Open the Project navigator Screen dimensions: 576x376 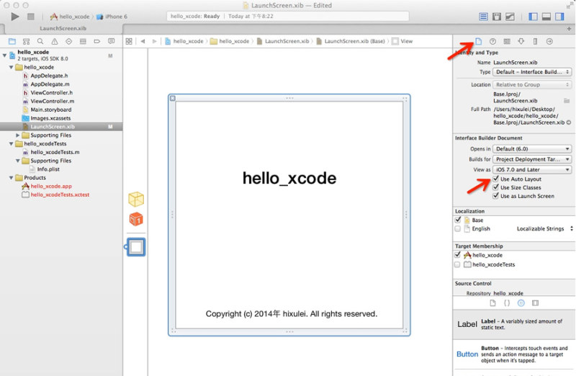pos(12,41)
